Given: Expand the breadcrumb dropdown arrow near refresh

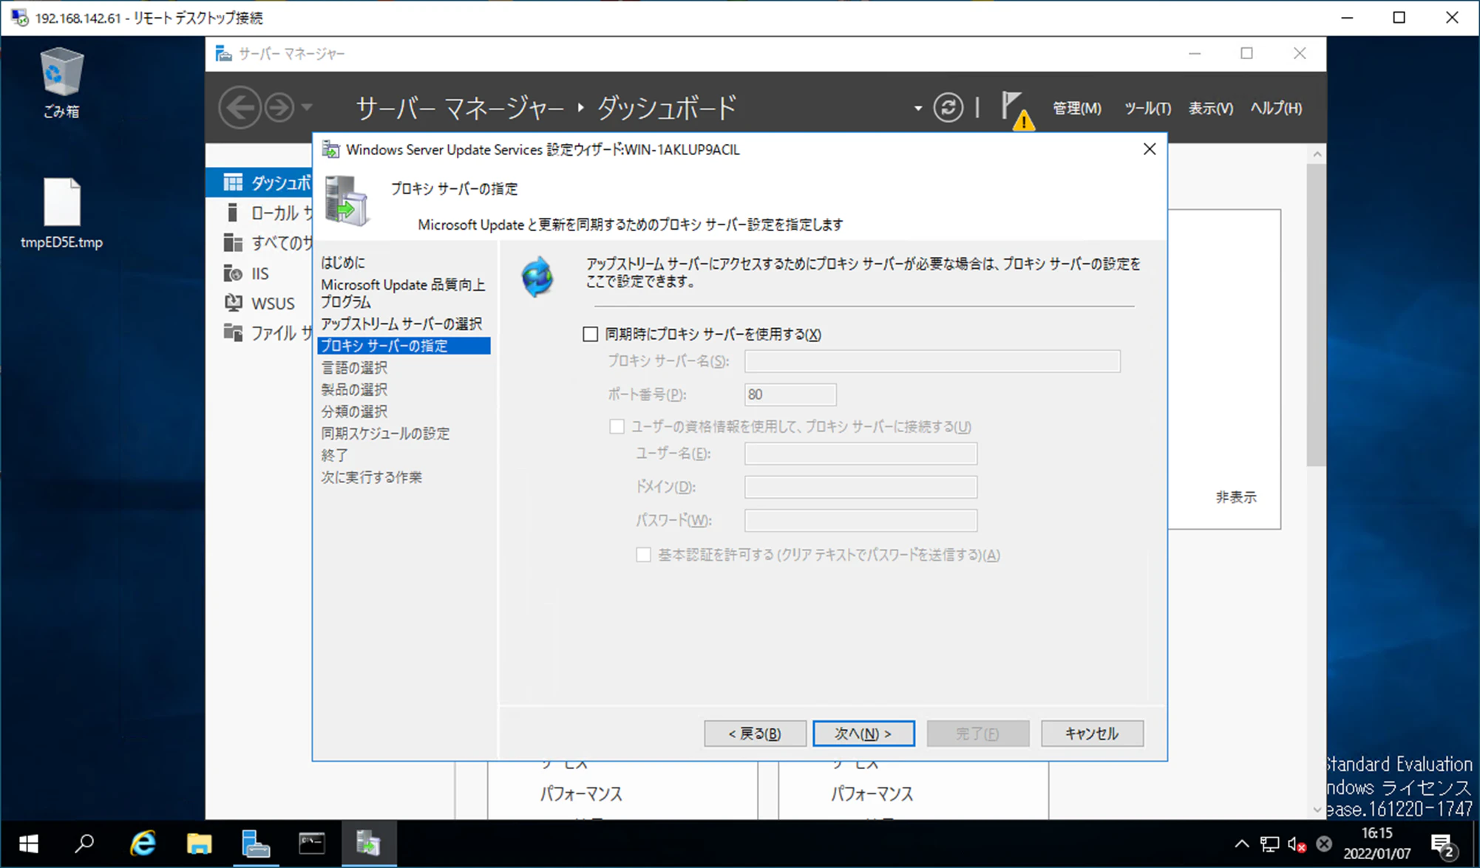Looking at the screenshot, I should coord(918,109).
